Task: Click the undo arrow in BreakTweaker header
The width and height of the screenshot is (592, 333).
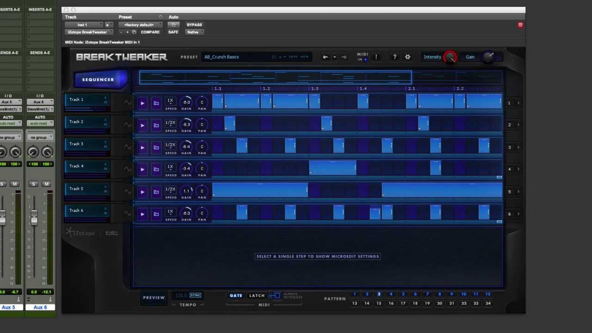Action: click(326, 57)
